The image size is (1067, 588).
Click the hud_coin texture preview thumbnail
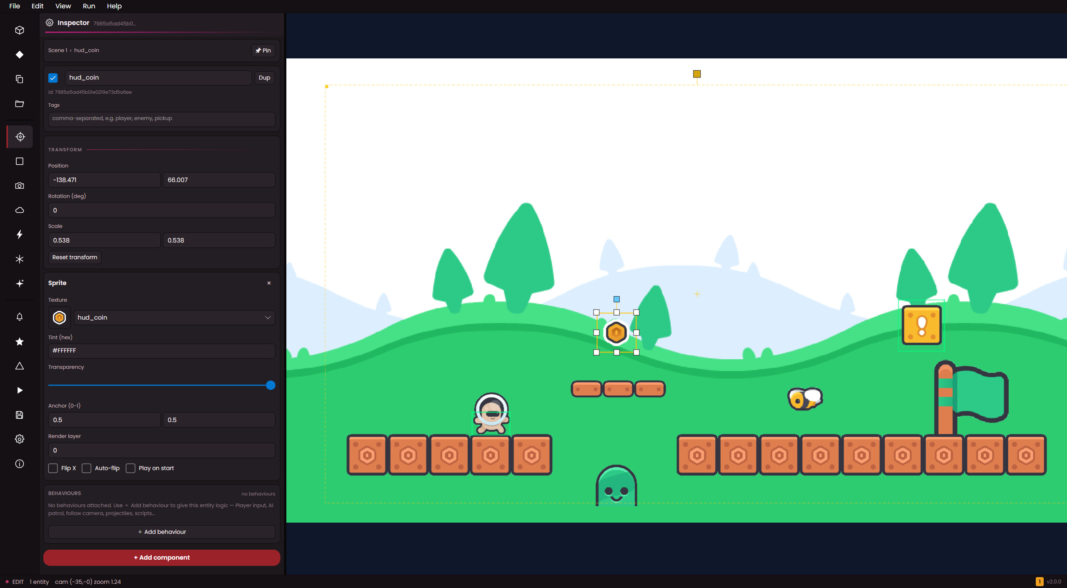pyautogui.click(x=59, y=318)
